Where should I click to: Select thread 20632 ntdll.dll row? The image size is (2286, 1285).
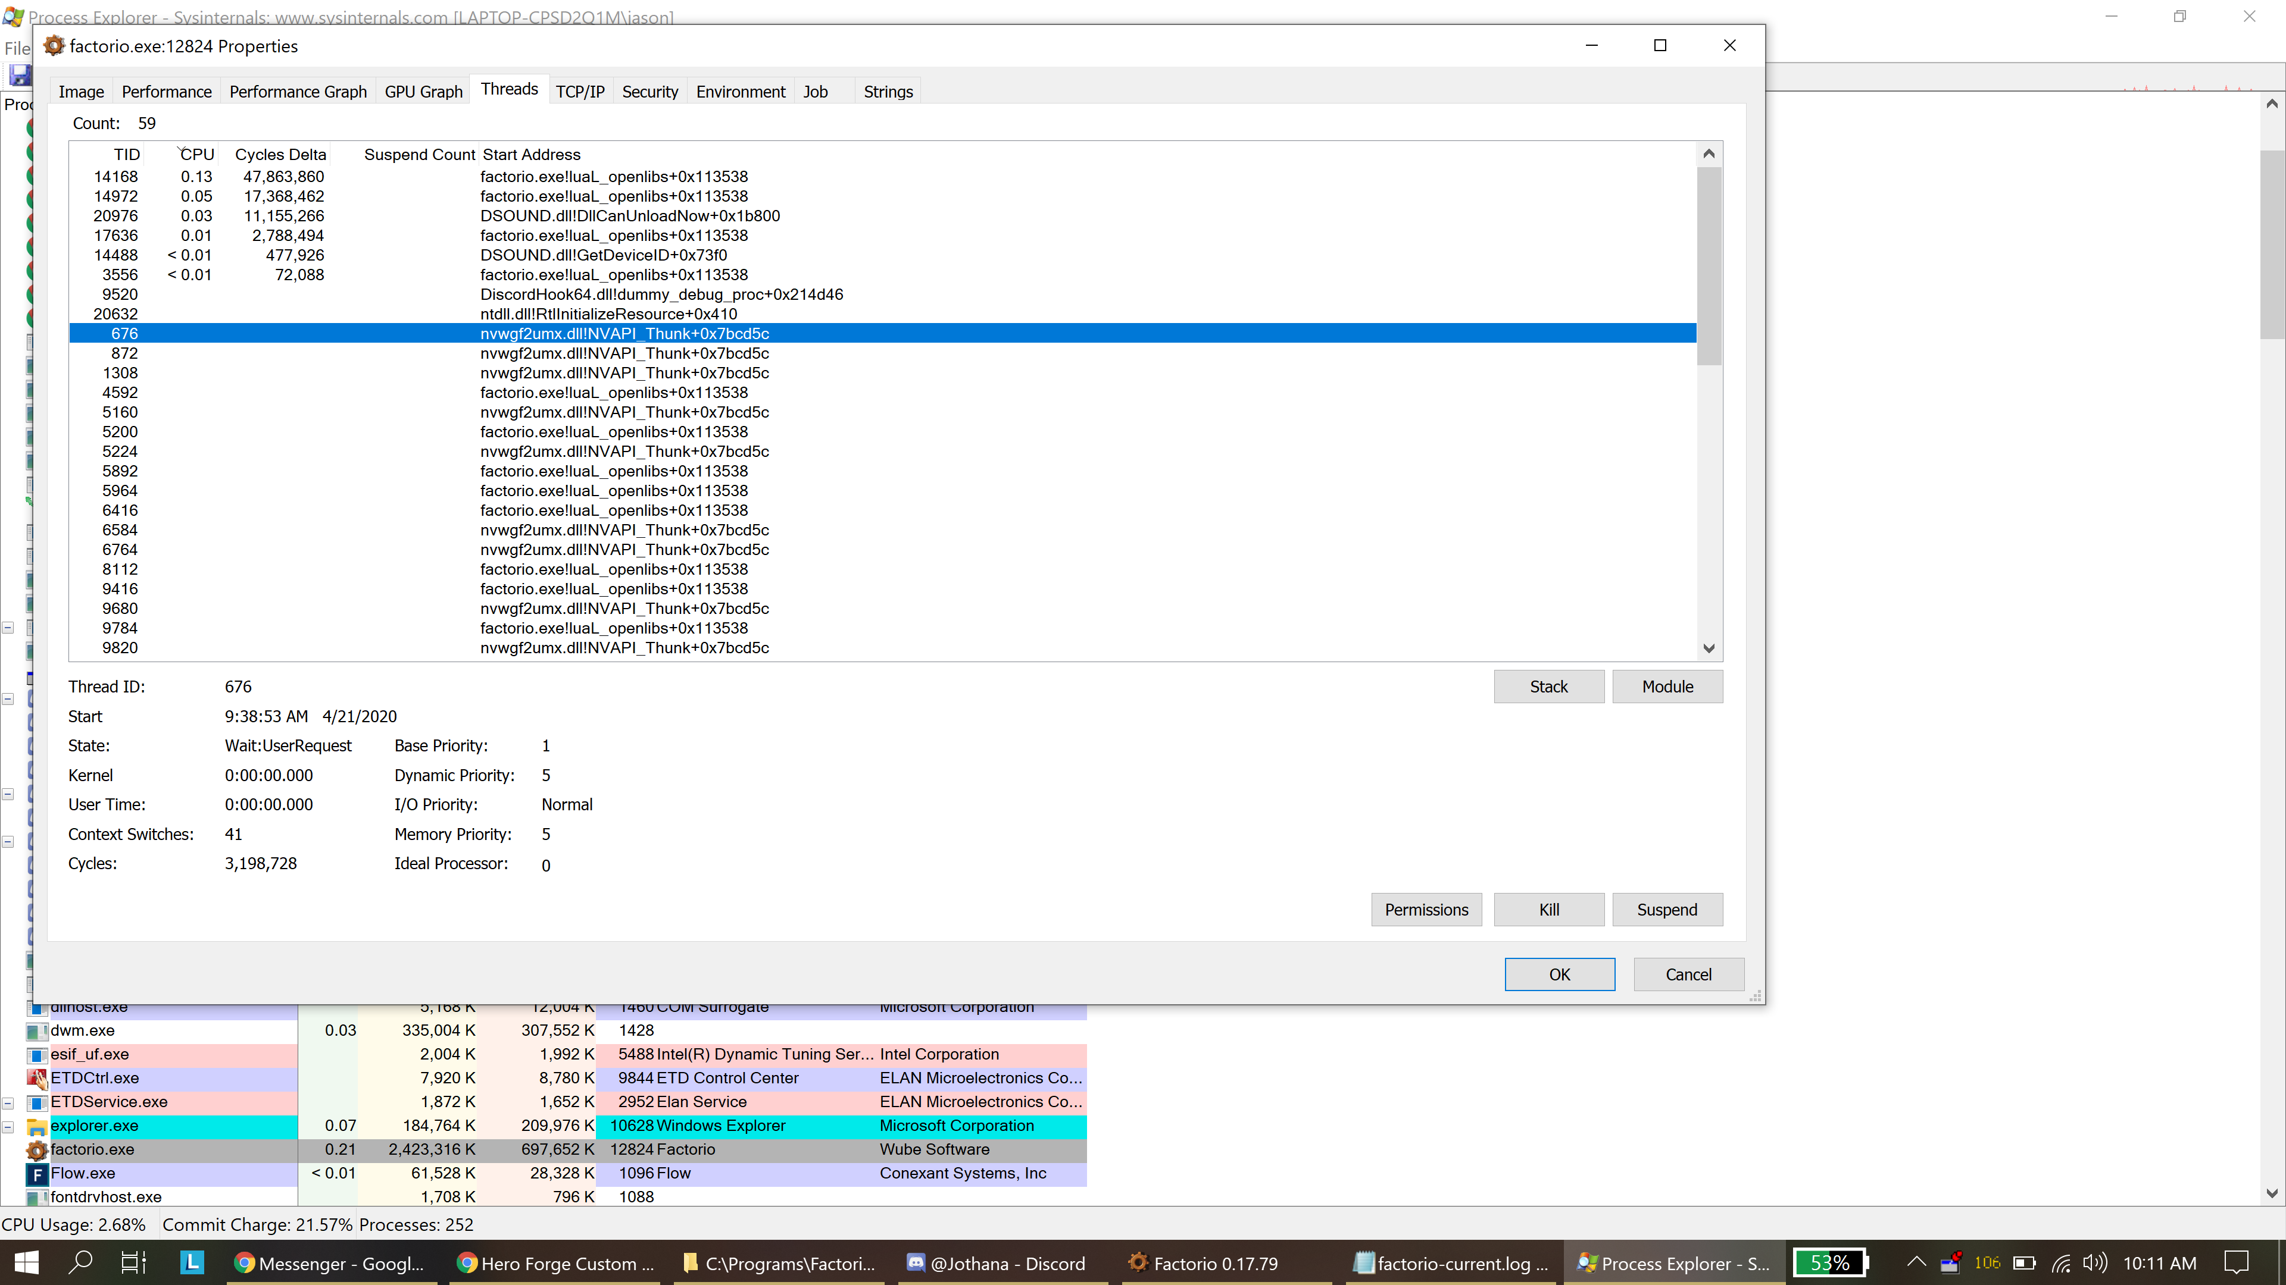pyautogui.click(x=883, y=314)
